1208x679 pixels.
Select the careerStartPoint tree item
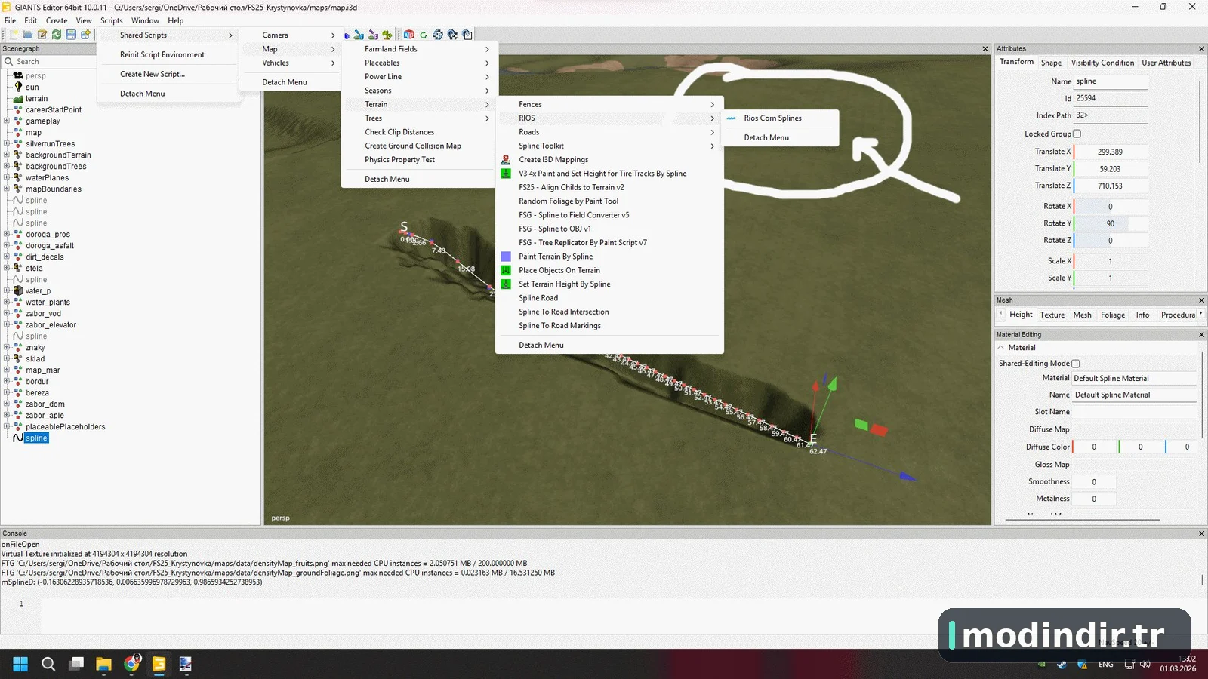(54, 109)
